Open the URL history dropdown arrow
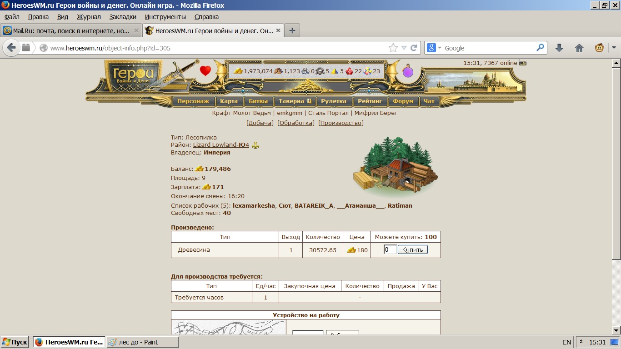 404,48
